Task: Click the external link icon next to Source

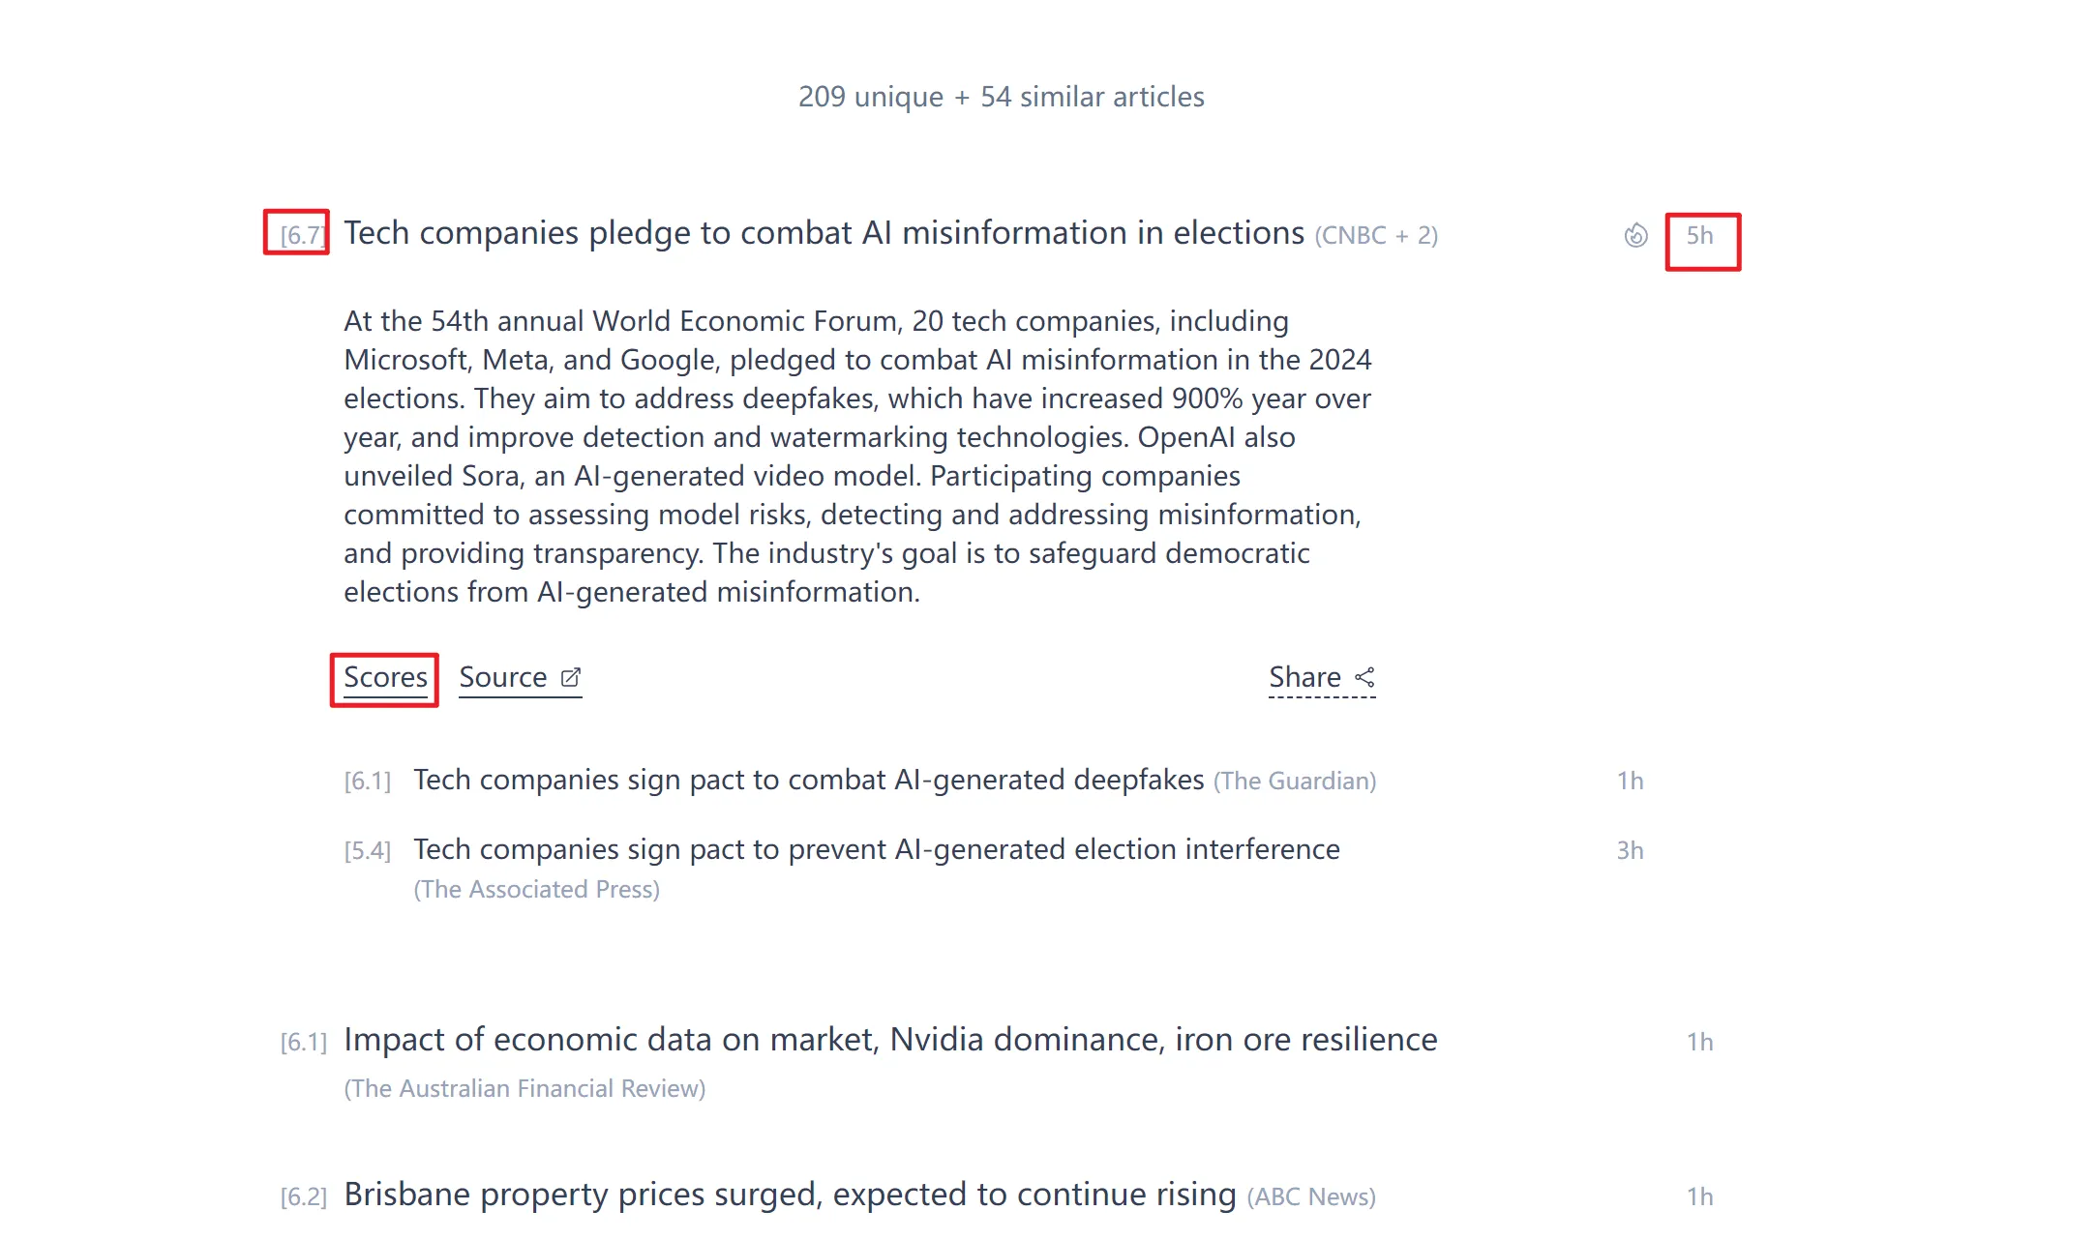Action: (x=571, y=677)
